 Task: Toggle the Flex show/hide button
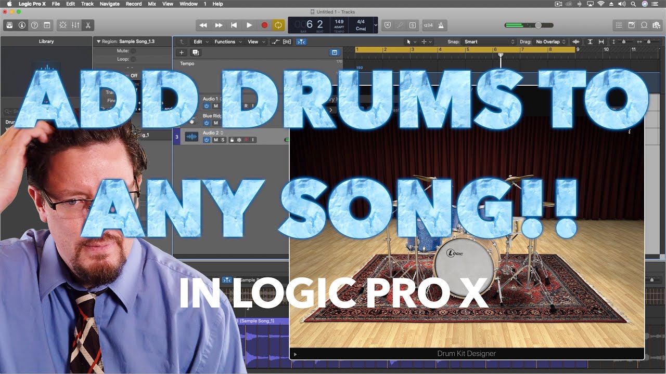click(x=287, y=42)
